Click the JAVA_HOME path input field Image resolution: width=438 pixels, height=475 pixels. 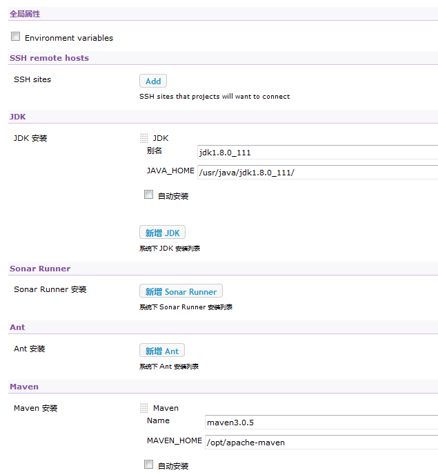tap(317, 173)
